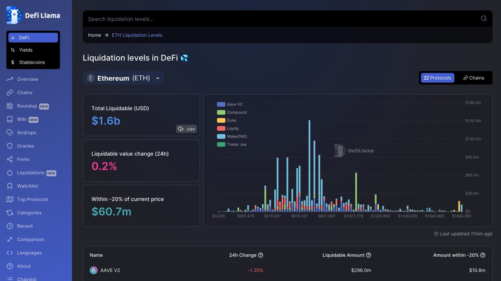Image resolution: width=501 pixels, height=281 pixels.
Task: Download the .csv file
Action: click(186, 129)
